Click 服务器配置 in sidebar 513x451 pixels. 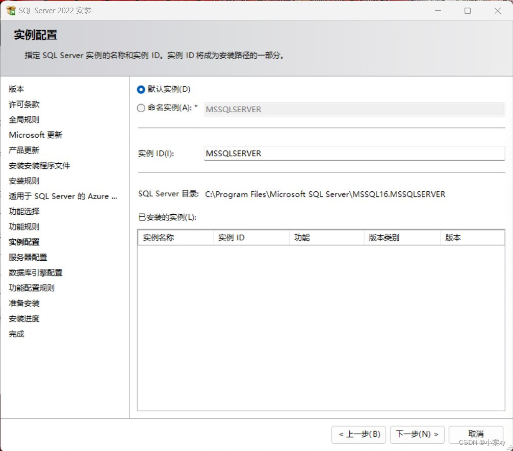point(28,257)
